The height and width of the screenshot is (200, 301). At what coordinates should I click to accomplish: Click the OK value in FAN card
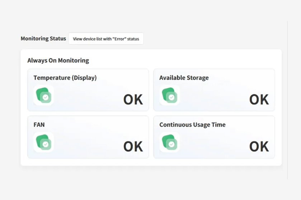click(x=133, y=147)
